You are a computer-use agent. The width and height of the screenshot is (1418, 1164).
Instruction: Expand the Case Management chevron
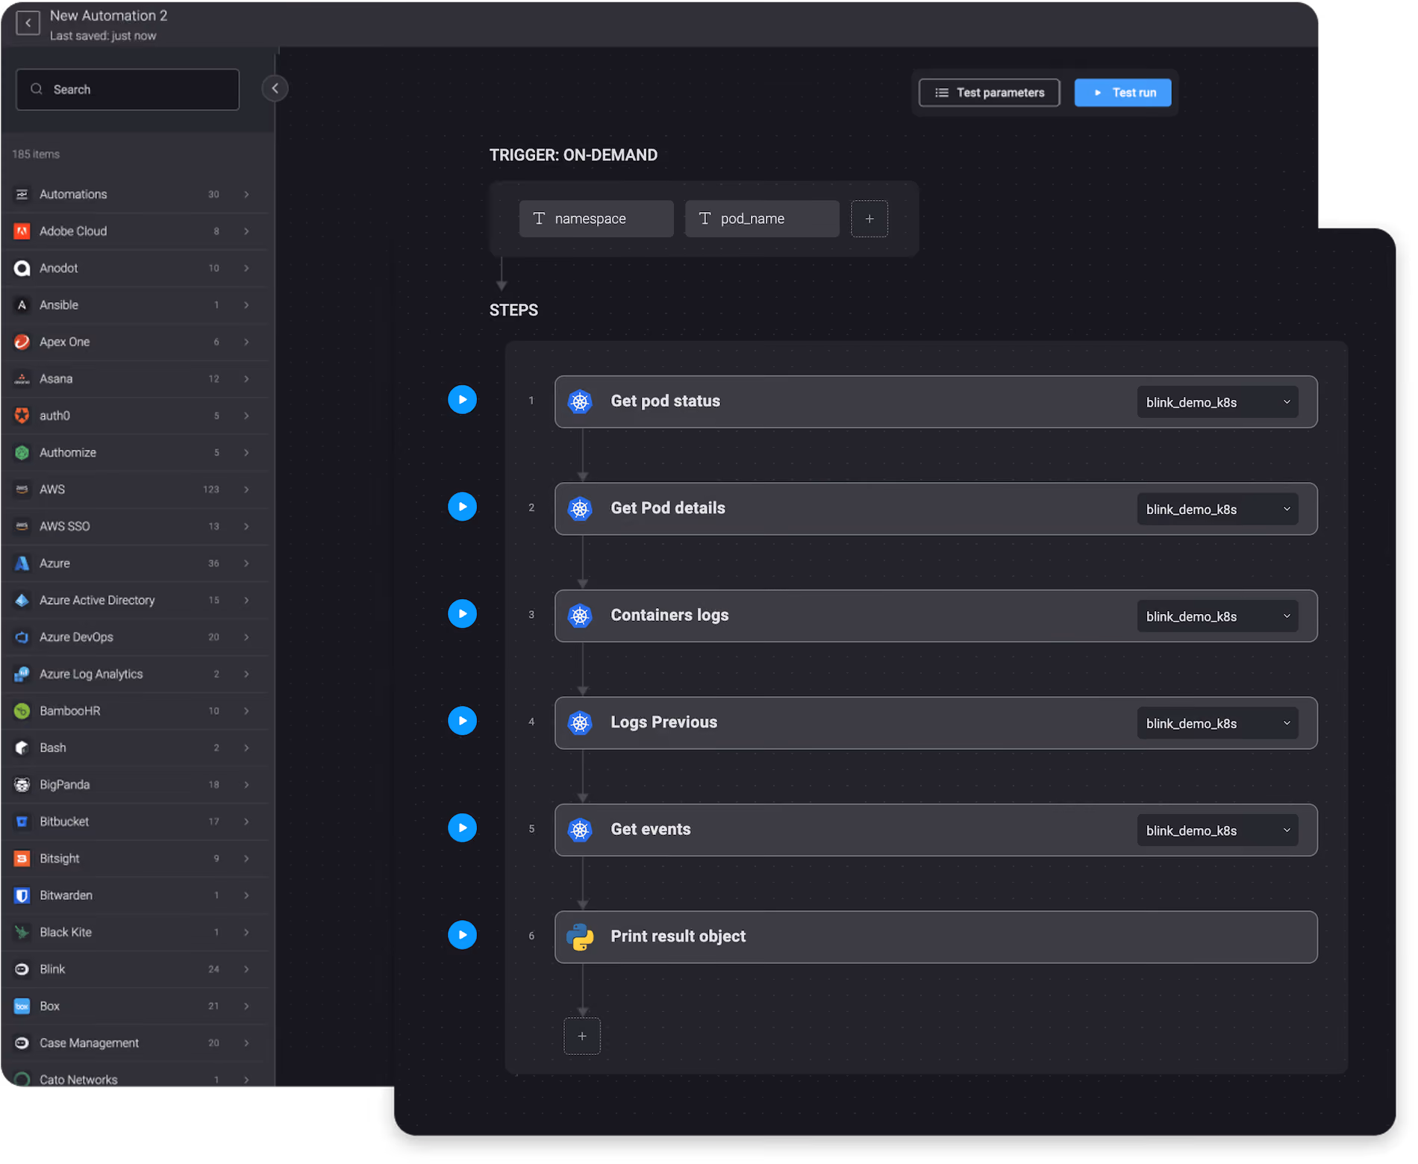pos(246,1043)
